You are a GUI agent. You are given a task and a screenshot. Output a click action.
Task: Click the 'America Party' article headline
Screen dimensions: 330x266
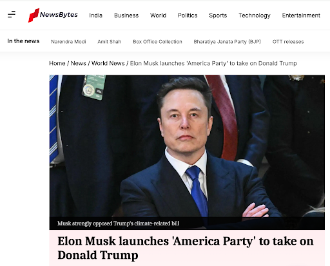point(186,248)
